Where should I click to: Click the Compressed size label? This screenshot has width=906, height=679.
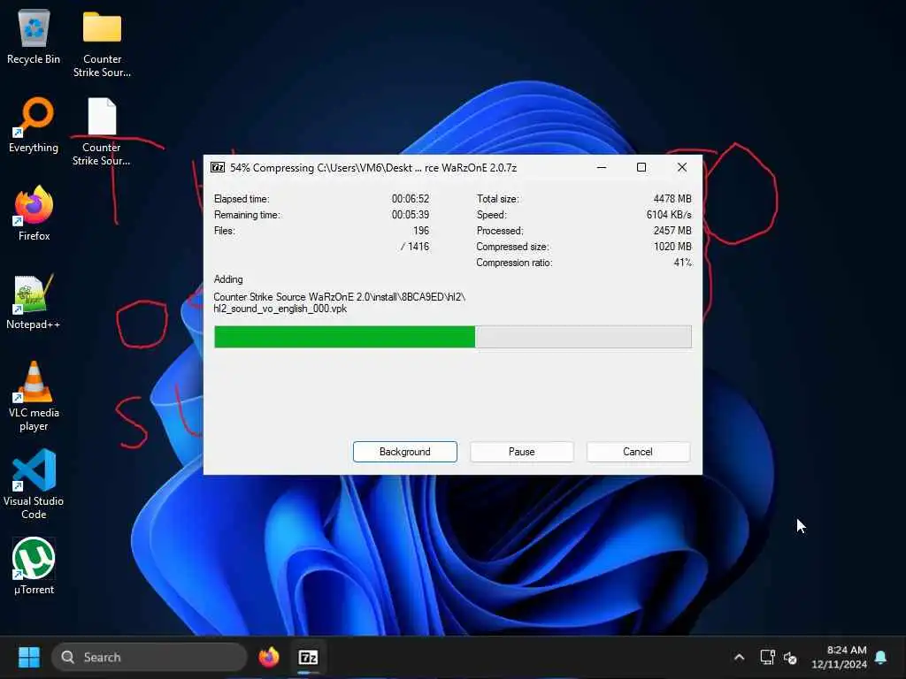(512, 247)
